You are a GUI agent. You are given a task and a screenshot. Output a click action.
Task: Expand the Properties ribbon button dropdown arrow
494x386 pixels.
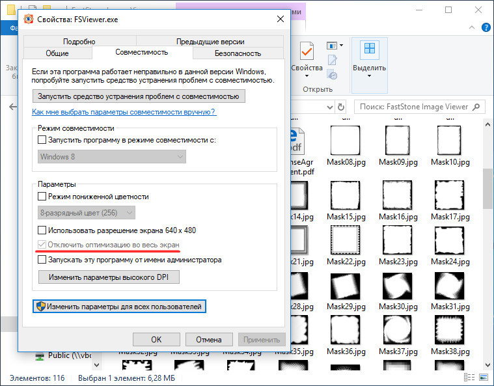coord(307,76)
